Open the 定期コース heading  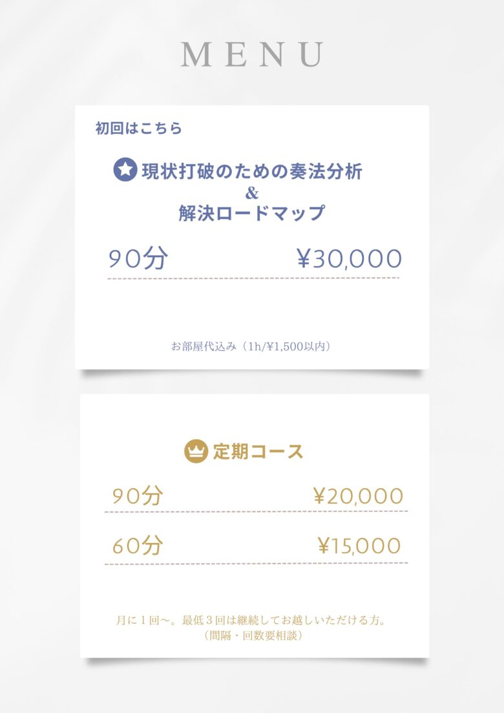click(x=258, y=451)
